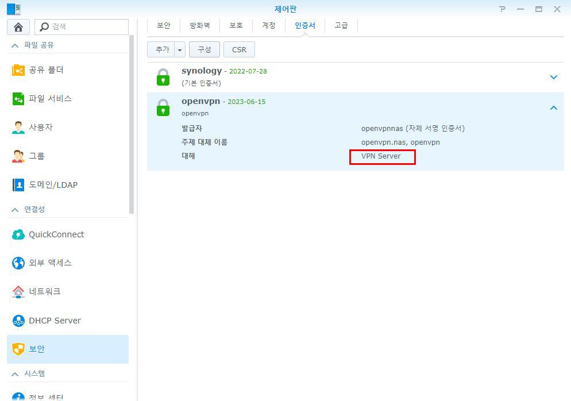This screenshot has width=571, height=401.
Task: Open the 공유 폴더 shared folder icon
Action: [18, 70]
